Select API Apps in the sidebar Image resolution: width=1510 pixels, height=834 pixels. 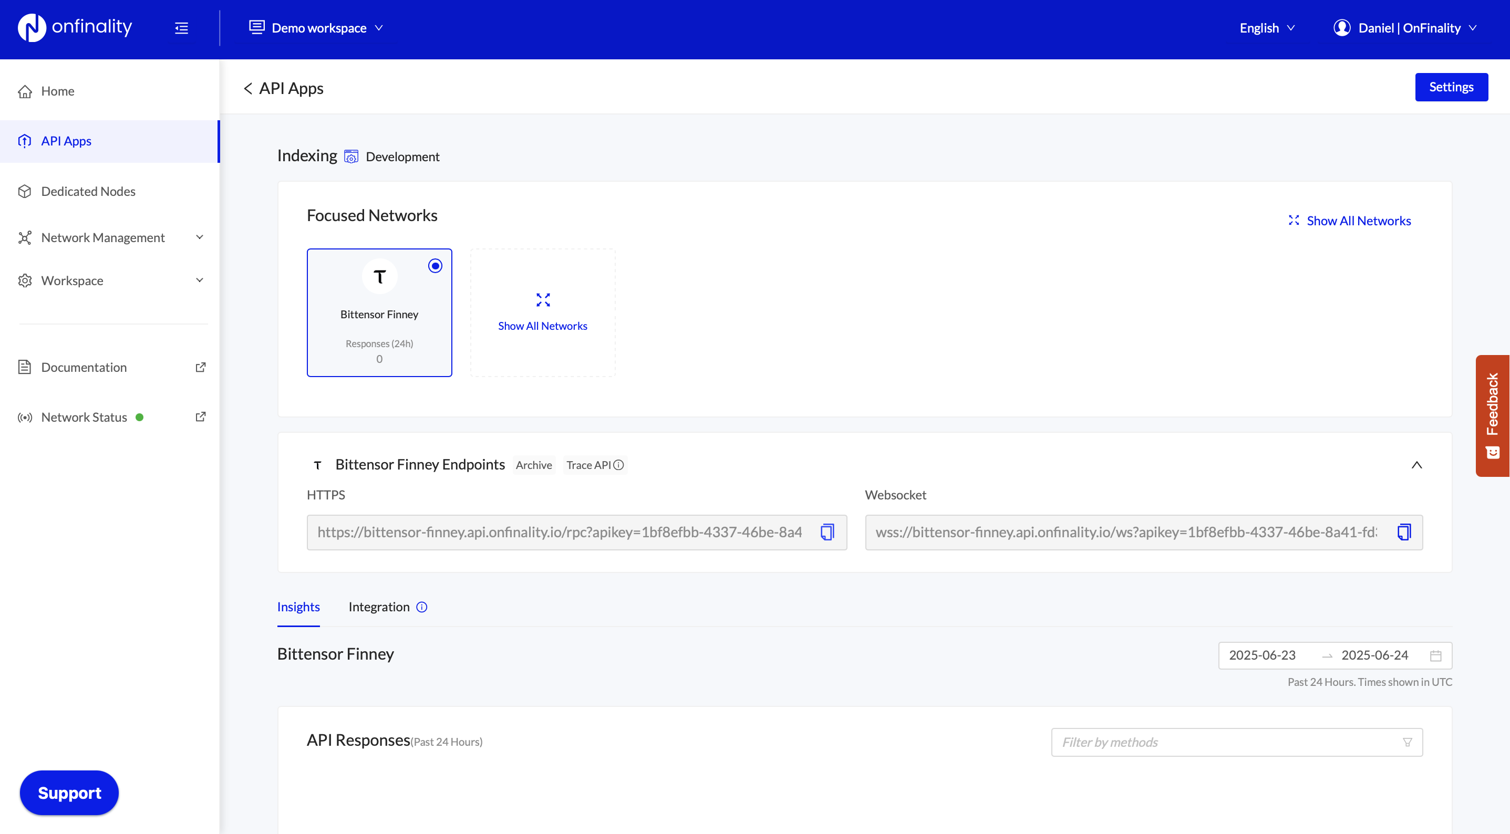[x=66, y=141]
